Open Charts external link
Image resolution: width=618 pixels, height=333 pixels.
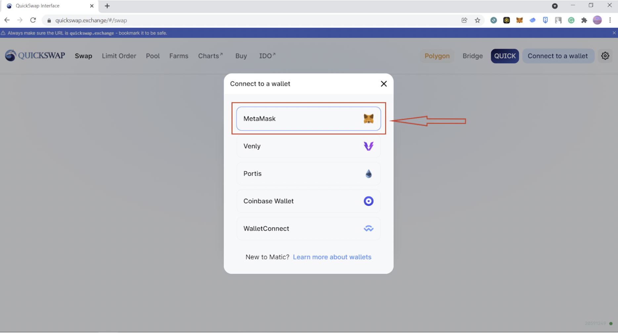[210, 56]
